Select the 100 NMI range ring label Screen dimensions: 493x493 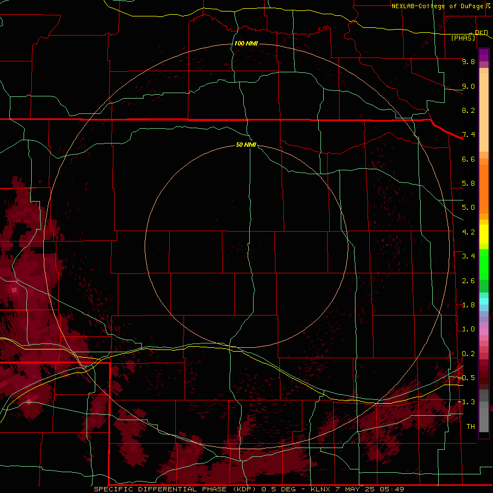pos(246,43)
